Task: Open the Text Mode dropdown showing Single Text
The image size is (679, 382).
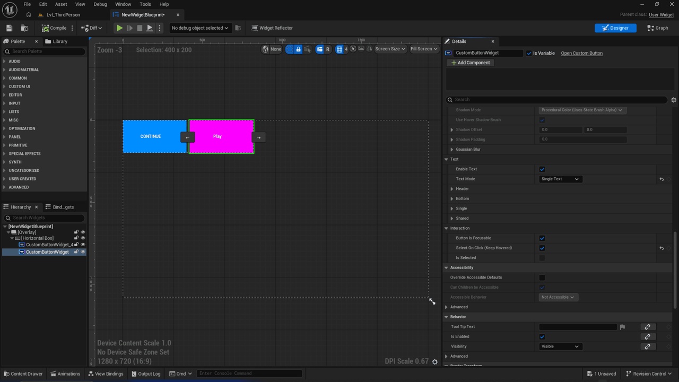Action: tap(560, 179)
